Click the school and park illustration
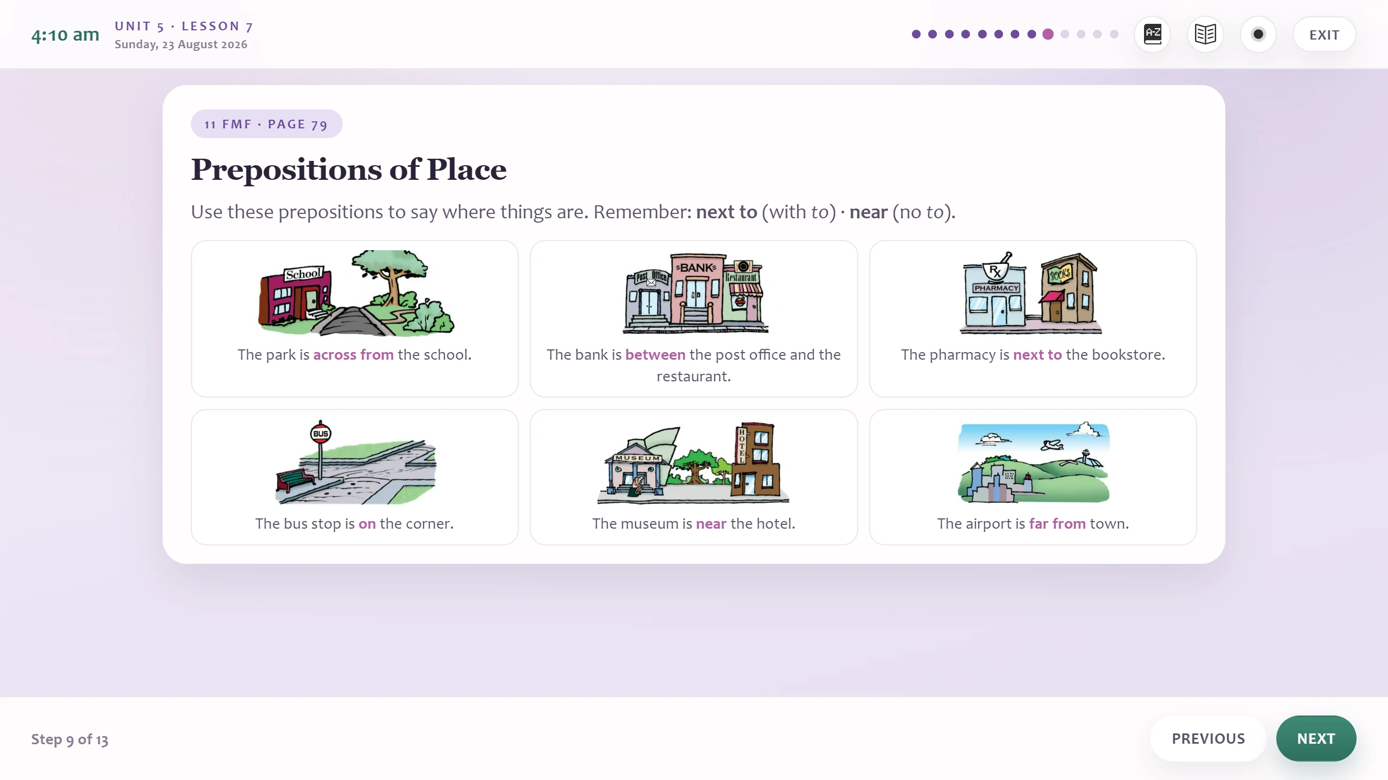 (x=355, y=293)
